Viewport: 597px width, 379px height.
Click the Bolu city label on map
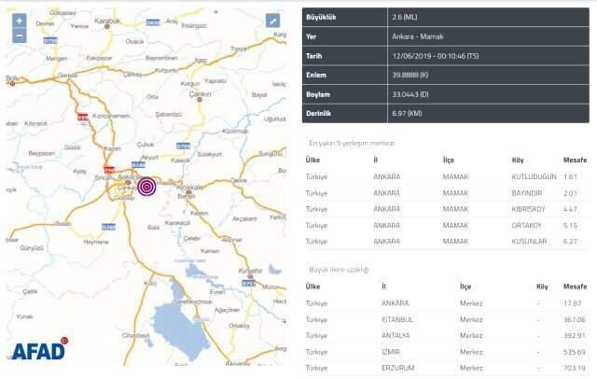[12, 78]
